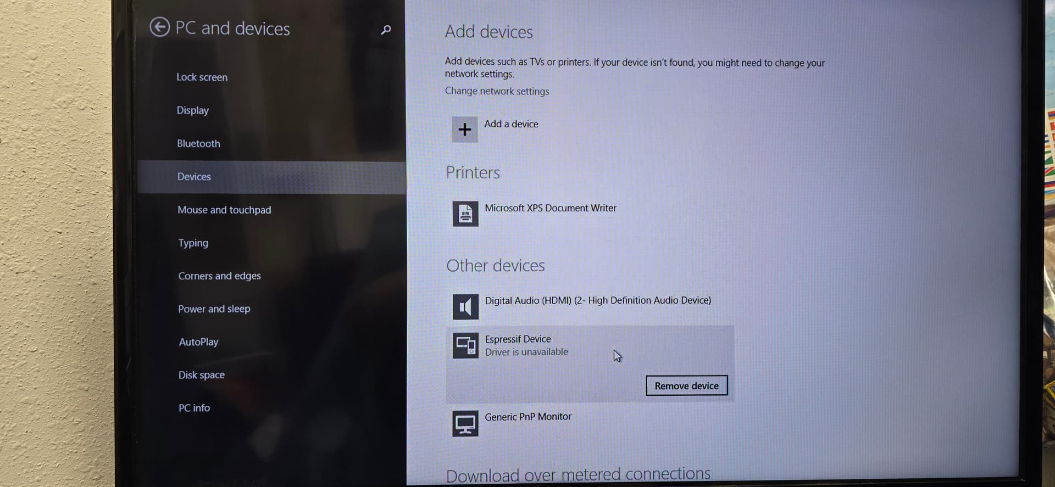Image resolution: width=1055 pixels, height=487 pixels.
Task: Click the plus icon to add device
Action: pos(465,130)
